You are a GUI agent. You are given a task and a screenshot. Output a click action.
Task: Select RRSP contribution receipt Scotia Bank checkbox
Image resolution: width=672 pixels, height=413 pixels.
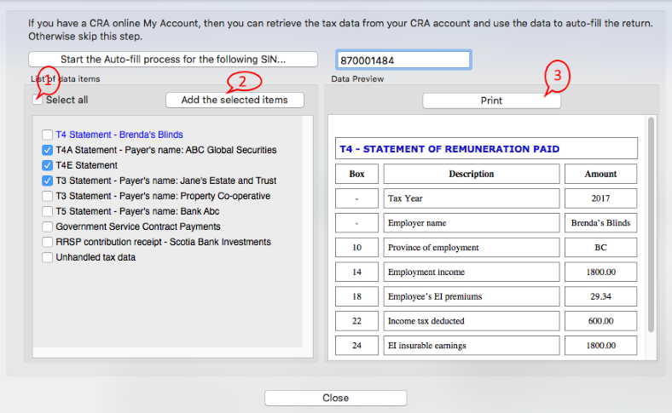pos(48,242)
